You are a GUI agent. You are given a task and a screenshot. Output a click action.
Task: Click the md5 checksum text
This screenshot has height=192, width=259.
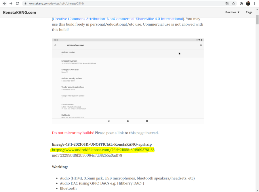(87, 155)
